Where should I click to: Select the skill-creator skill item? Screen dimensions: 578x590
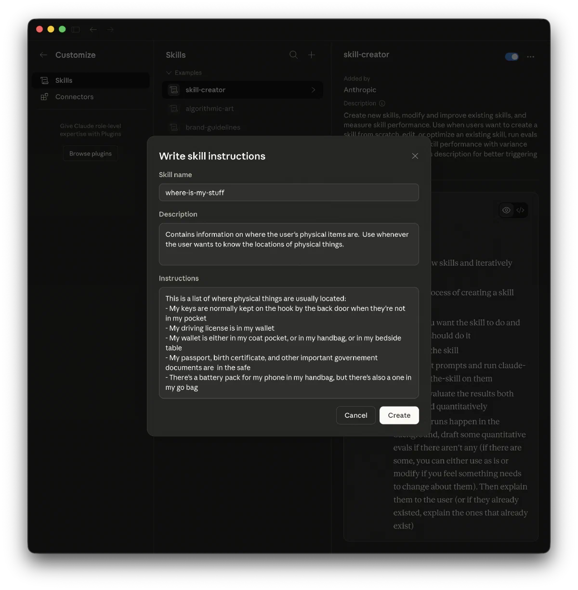tap(243, 90)
